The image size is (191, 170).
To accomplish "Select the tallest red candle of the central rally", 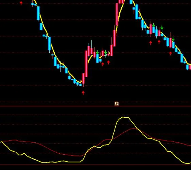I will (117, 14).
